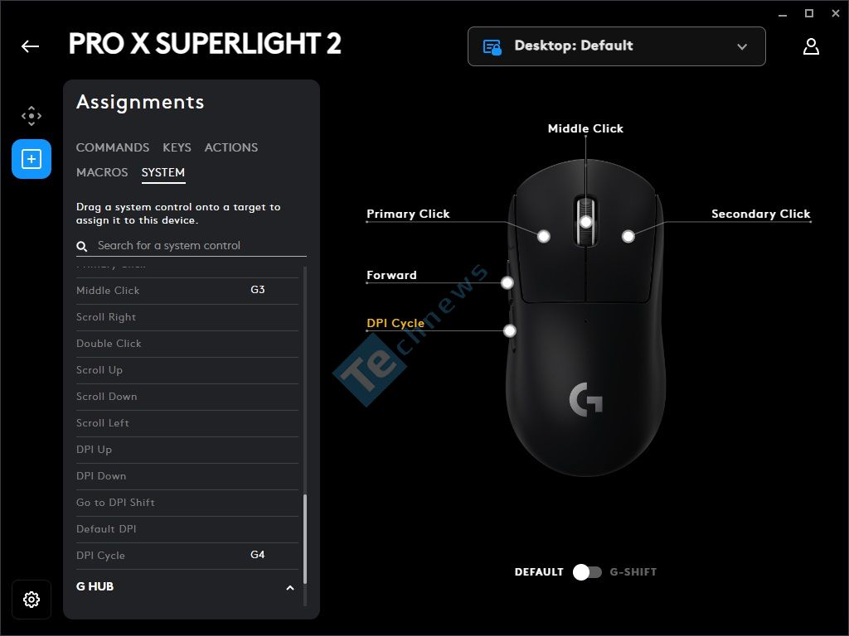Switch to the COMMANDS tab
849x636 pixels.
(x=113, y=147)
